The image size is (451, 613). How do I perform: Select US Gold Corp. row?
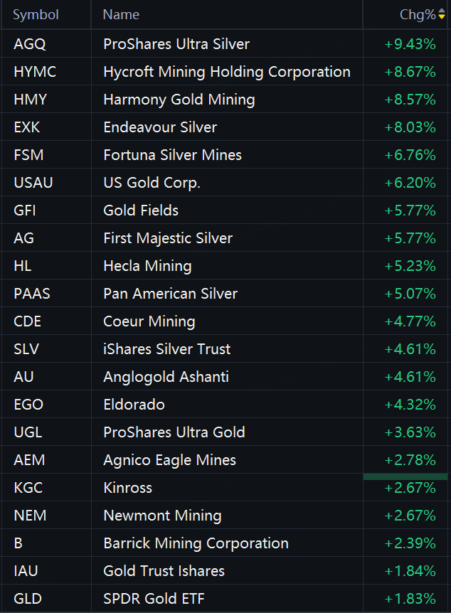click(x=152, y=183)
